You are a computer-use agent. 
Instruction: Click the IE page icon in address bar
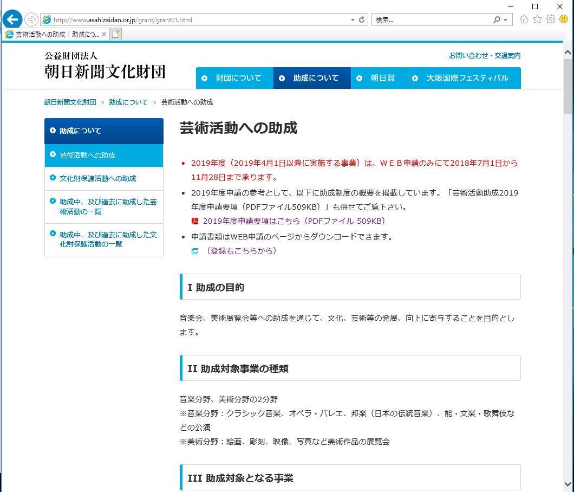(47, 20)
